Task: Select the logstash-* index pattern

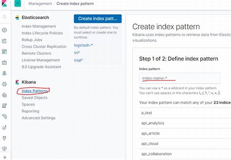Action: click(x=83, y=45)
